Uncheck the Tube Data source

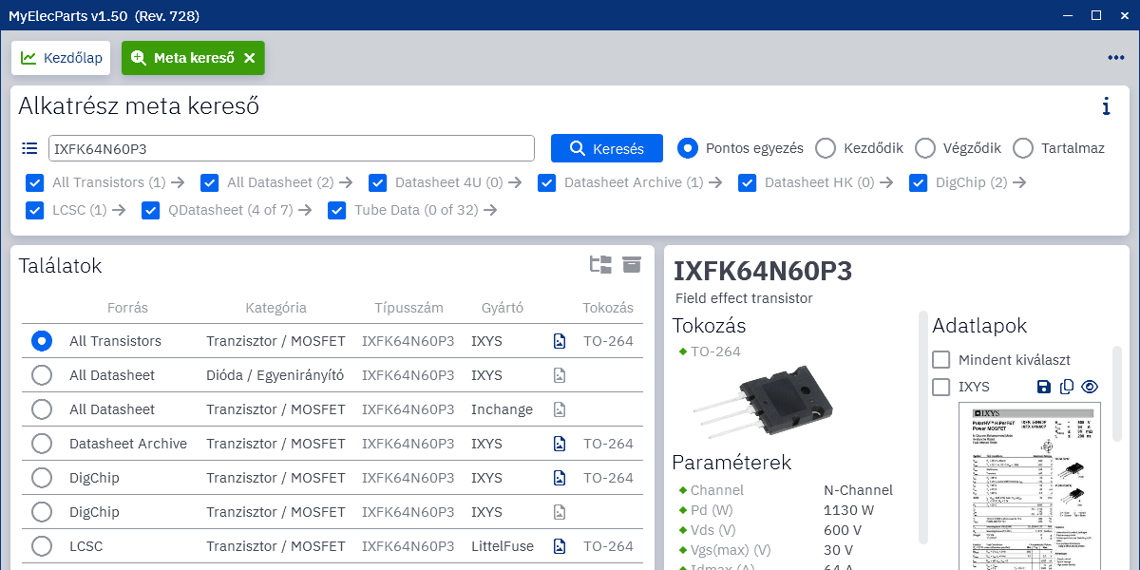(x=336, y=210)
